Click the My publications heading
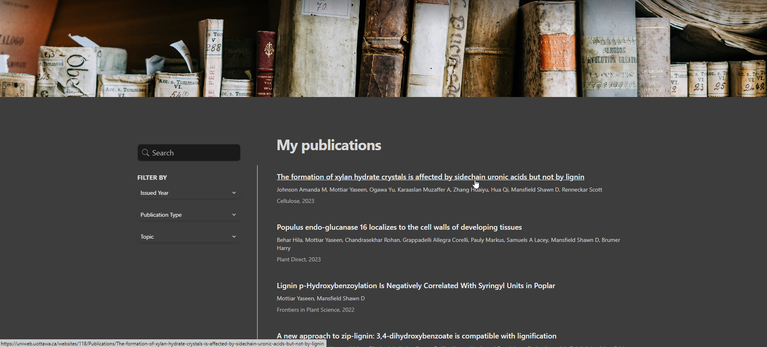The height and width of the screenshot is (347, 767). tap(329, 145)
